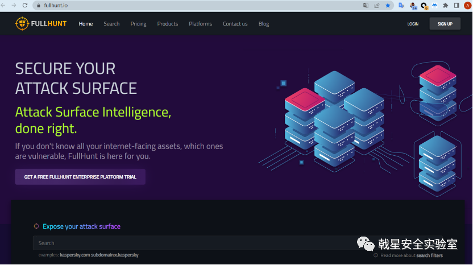Screen dimensions: 473x265
Task: Click the padlock site info icon
Action: [x=39, y=6]
